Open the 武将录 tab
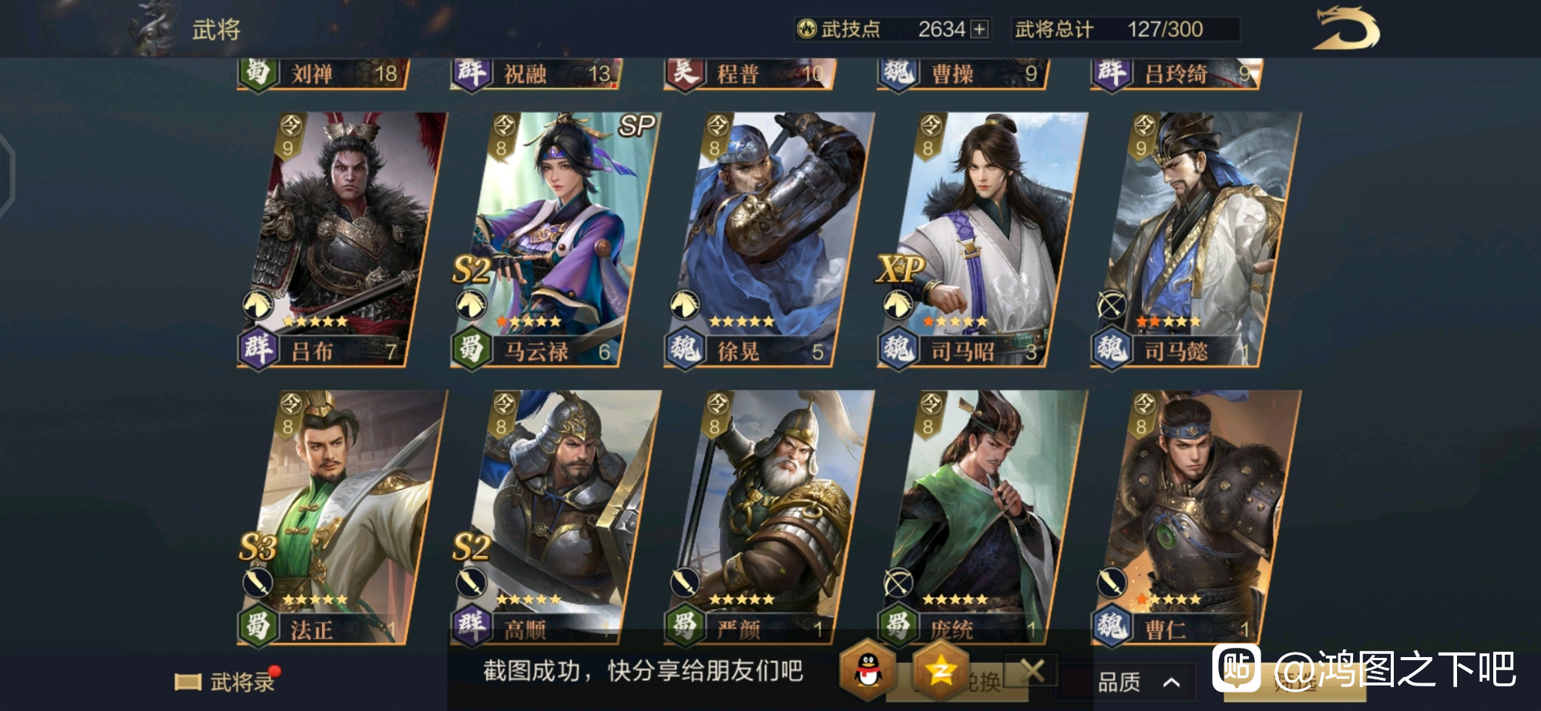Image resolution: width=1541 pixels, height=711 pixels. point(227,682)
